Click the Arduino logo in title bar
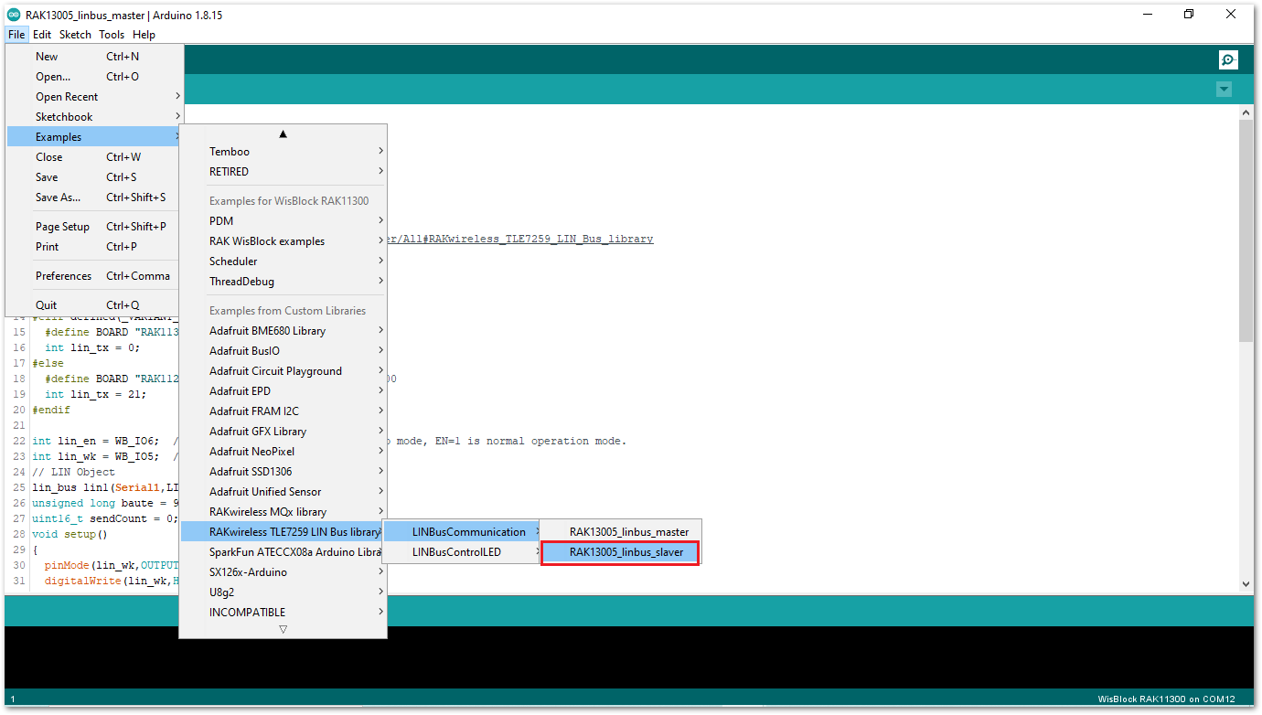The height and width of the screenshot is (715, 1262). tap(15, 15)
